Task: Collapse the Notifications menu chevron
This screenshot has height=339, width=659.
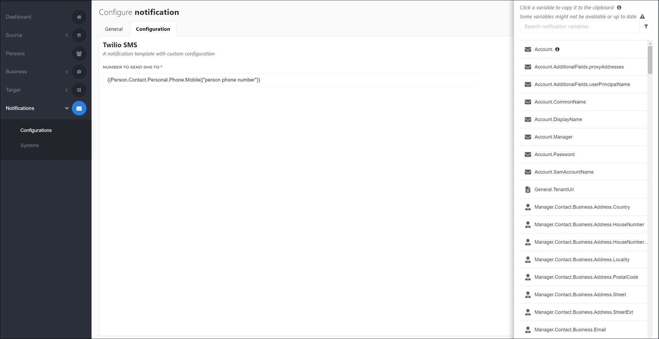Action: pyautogui.click(x=67, y=108)
